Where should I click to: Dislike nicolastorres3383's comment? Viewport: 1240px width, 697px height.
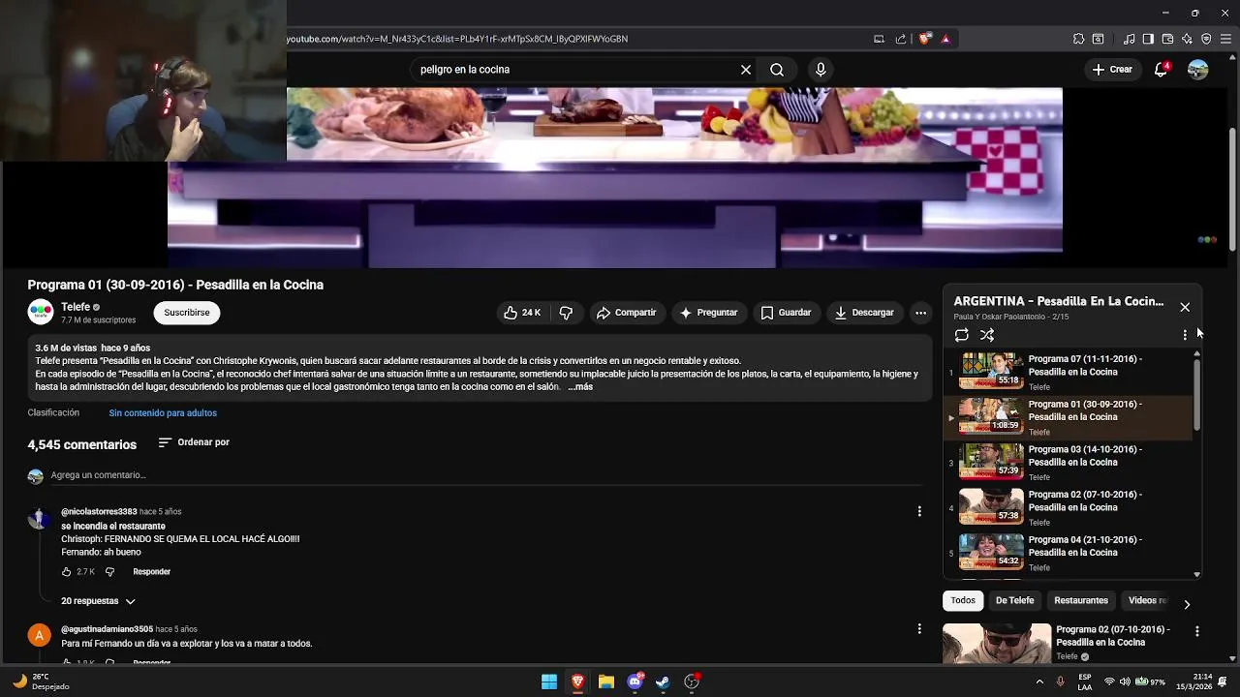point(109,572)
